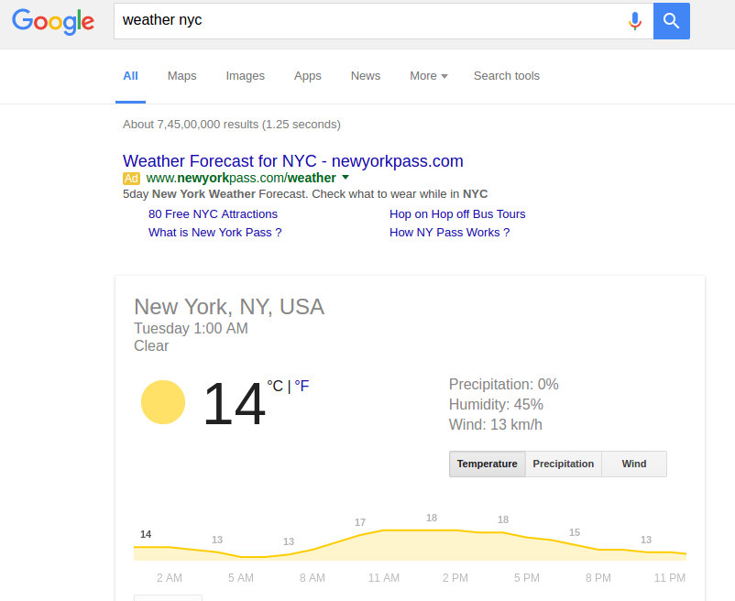Click the yellow Ad badge

(131, 178)
